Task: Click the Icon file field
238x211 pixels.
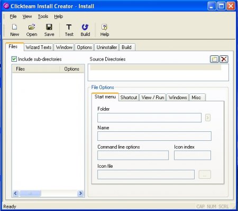Action: pos(146,175)
